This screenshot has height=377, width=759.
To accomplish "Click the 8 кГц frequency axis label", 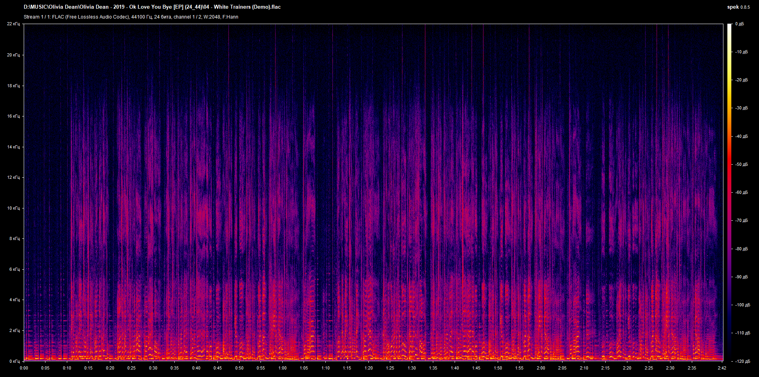I will point(15,238).
